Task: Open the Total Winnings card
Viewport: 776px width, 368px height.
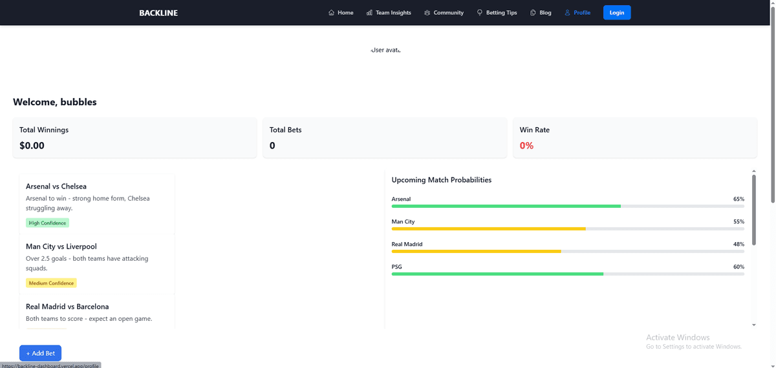Action: [x=135, y=138]
